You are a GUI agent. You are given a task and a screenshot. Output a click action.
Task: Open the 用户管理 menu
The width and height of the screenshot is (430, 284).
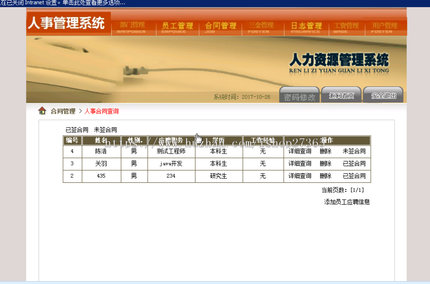coord(385,27)
